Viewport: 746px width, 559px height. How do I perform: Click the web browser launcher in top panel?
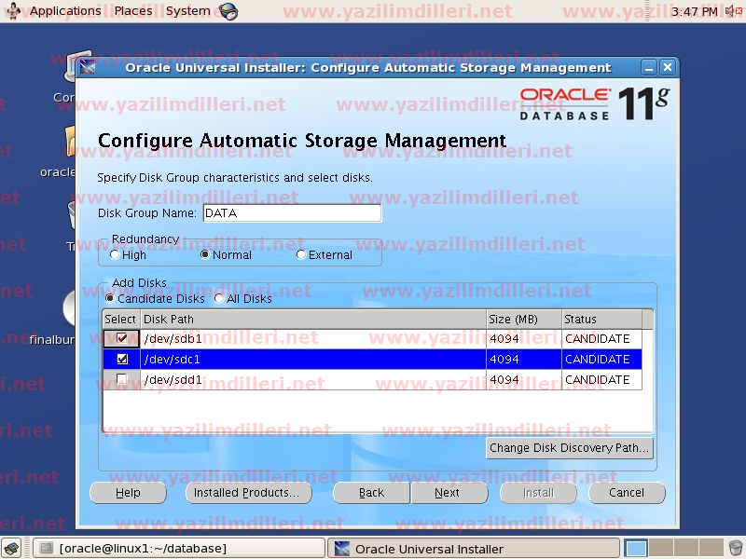pyautogui.click(x=228, y=11)
